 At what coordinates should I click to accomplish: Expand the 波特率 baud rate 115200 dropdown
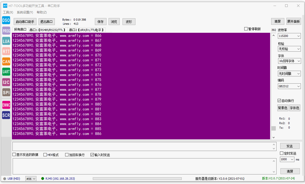pos(289,36)
